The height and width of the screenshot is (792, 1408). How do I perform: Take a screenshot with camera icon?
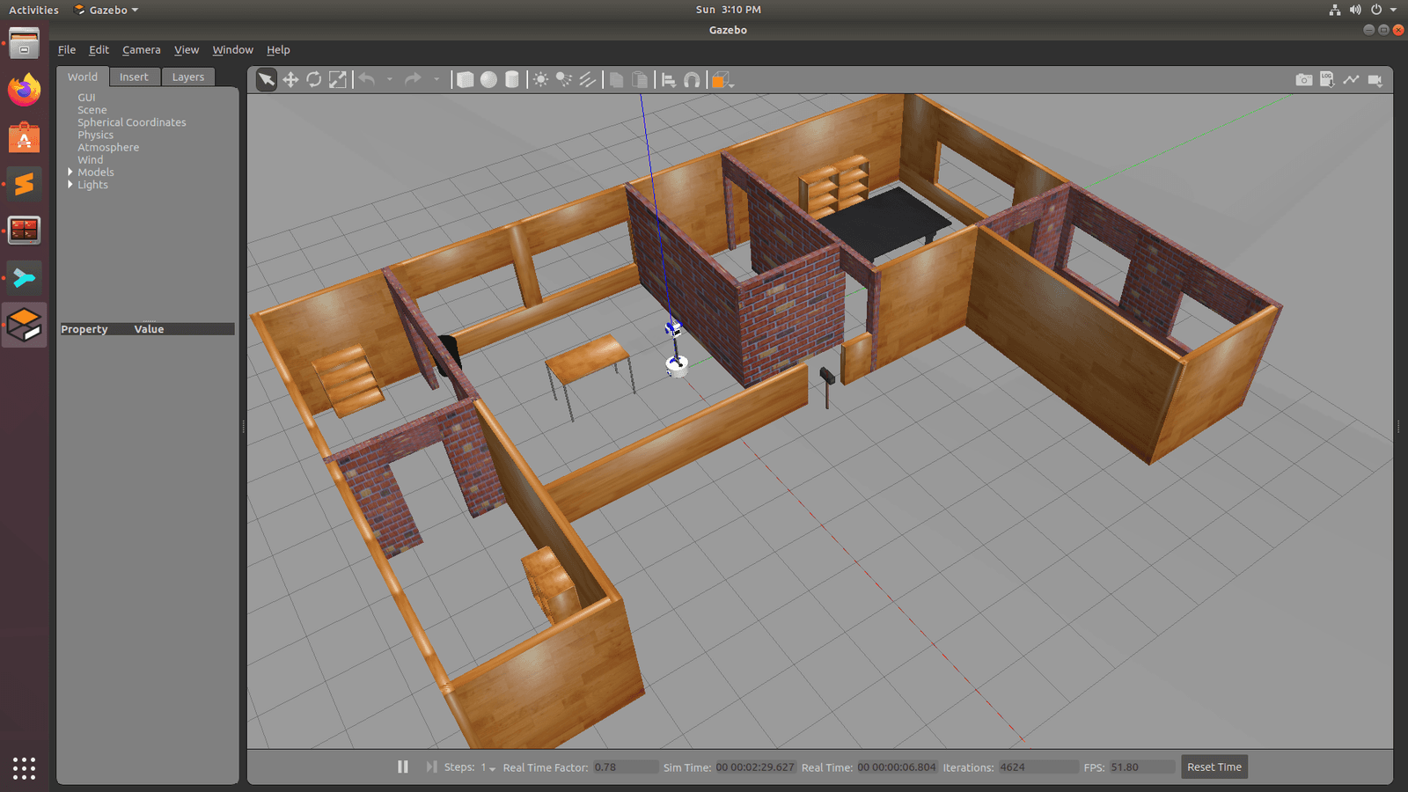pos(1304,80)
